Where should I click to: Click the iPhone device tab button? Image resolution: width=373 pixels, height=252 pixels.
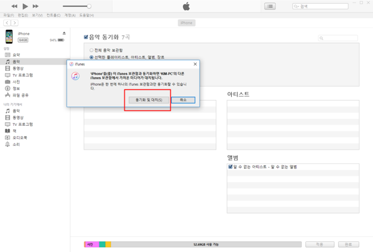(x=186, y=23)
